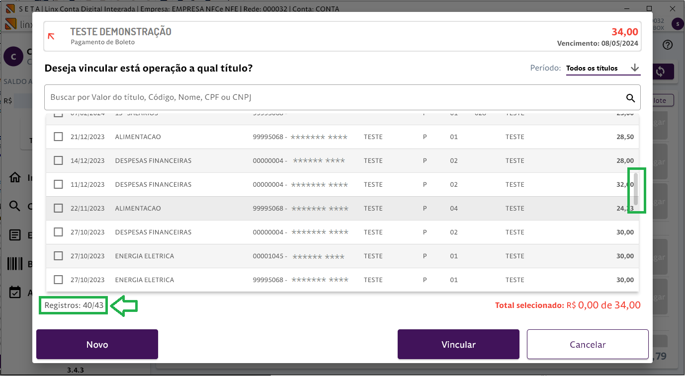Click the home icon in the sidebar
This screenshot has height=376, width=685.
[15, 178]
